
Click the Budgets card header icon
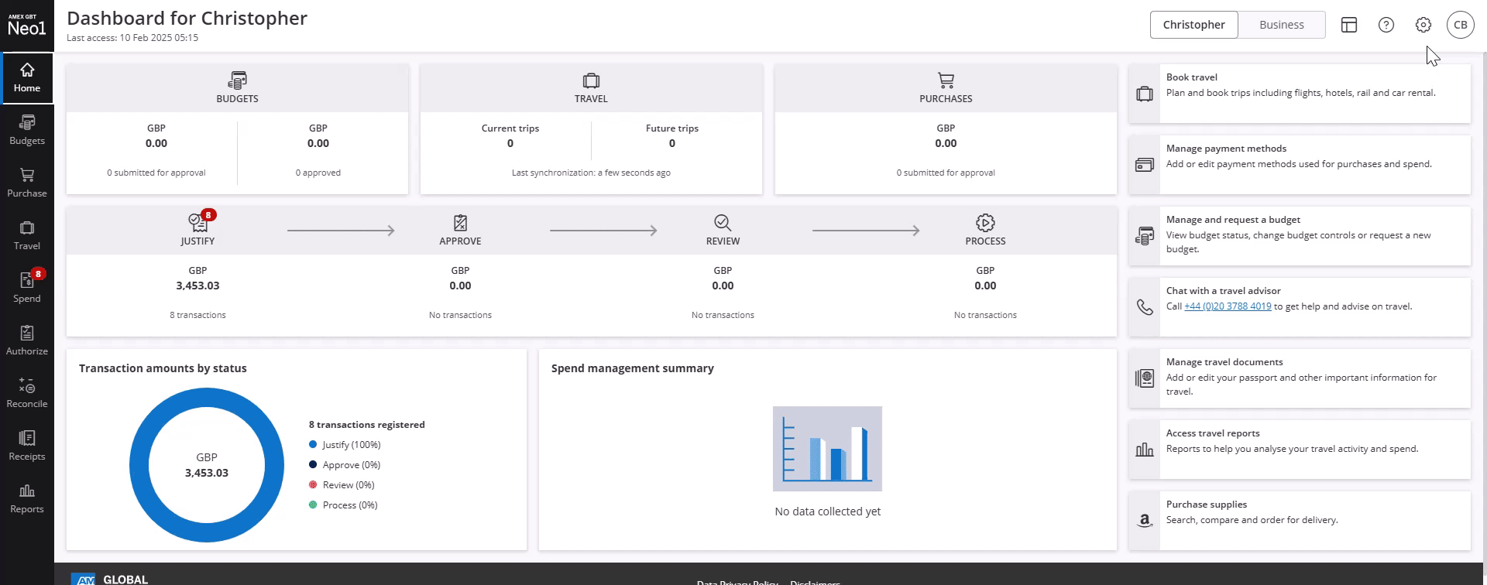tap(237, 80)
